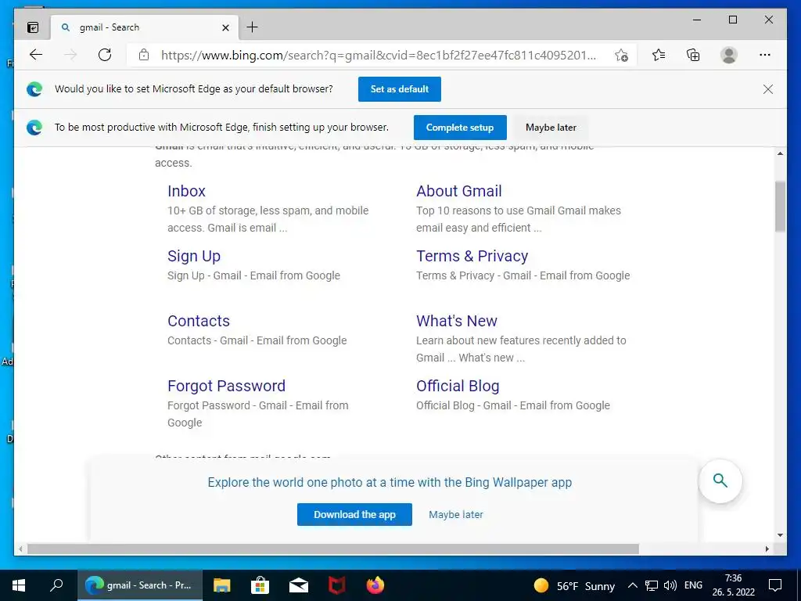The width and height of the screenshot is (801, 601).
Task: Open the browser profile avatar
Action: [x=729, y=55]
